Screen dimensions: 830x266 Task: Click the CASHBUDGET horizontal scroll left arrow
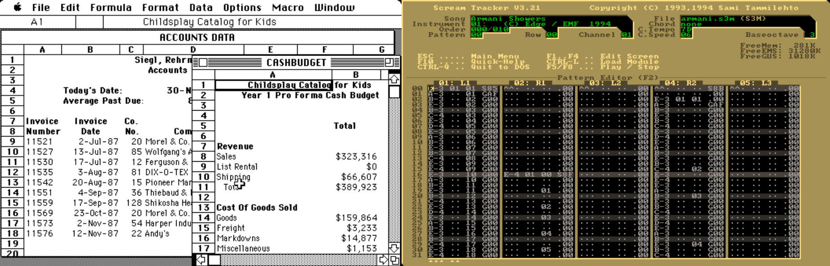(201, 259)
